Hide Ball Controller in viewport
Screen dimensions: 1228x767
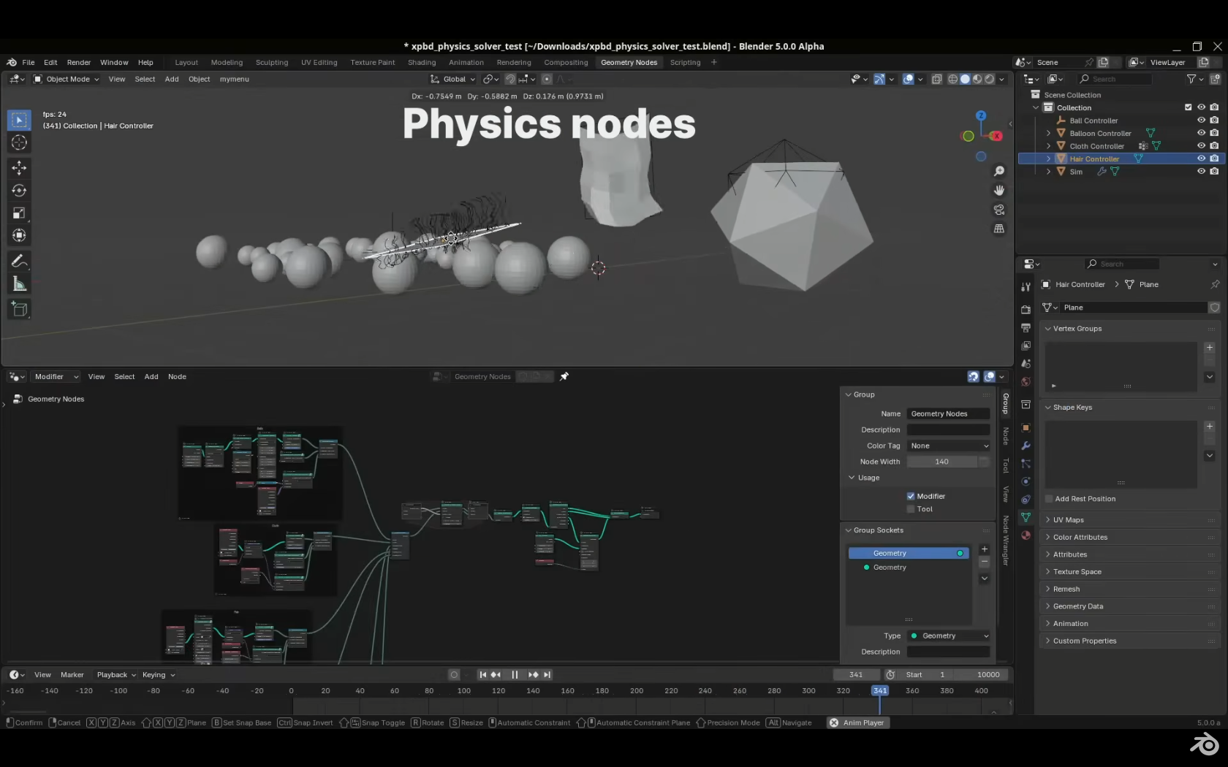tap(1201, 120)
